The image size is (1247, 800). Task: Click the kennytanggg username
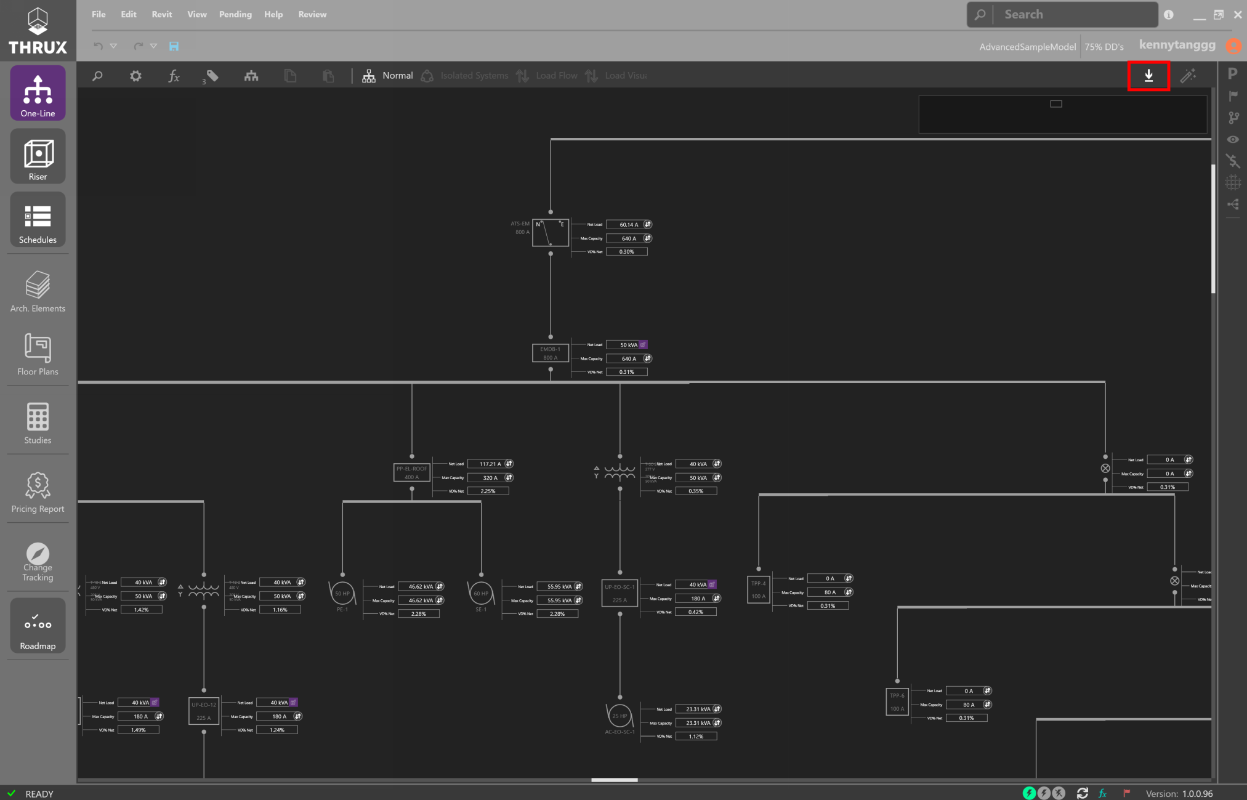1177,45
